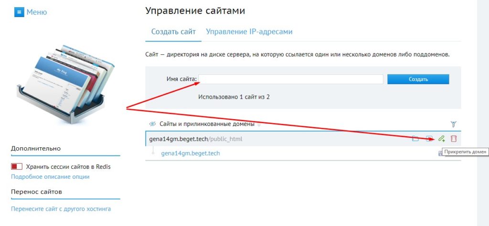Screen dimensions: 489x226
Task: Expand sort arrow after Сайты и прилинкованные домены
Action: (x=259, y=125)
